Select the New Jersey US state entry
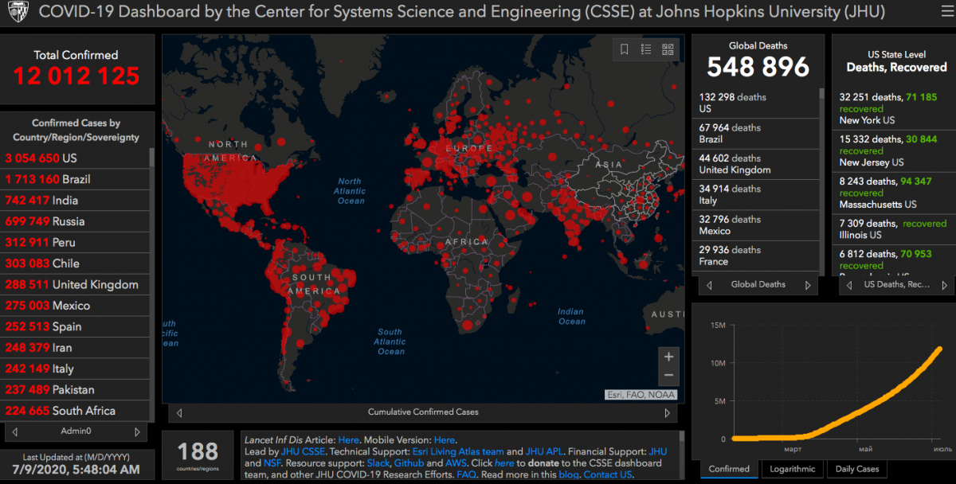The width and height of the screenshot is (956, 484). (891, 150)
